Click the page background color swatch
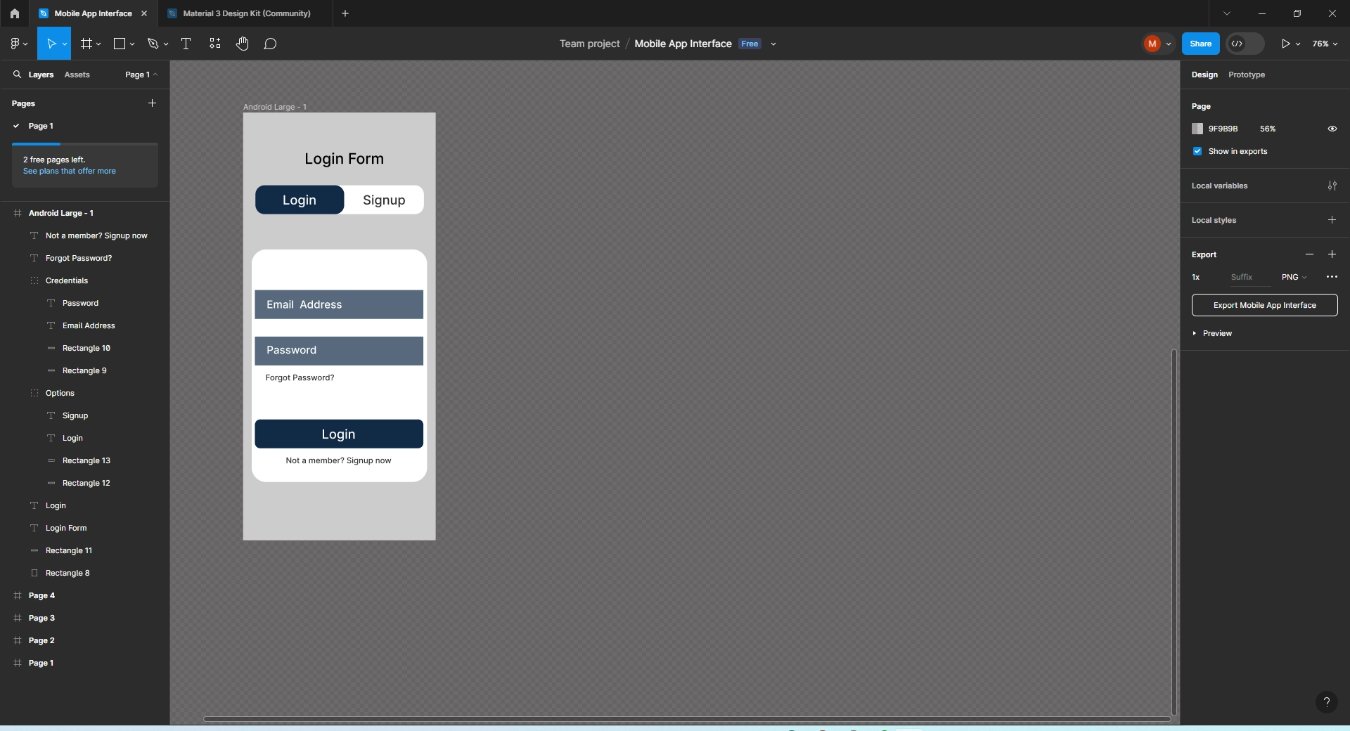 pos(1197,129)
